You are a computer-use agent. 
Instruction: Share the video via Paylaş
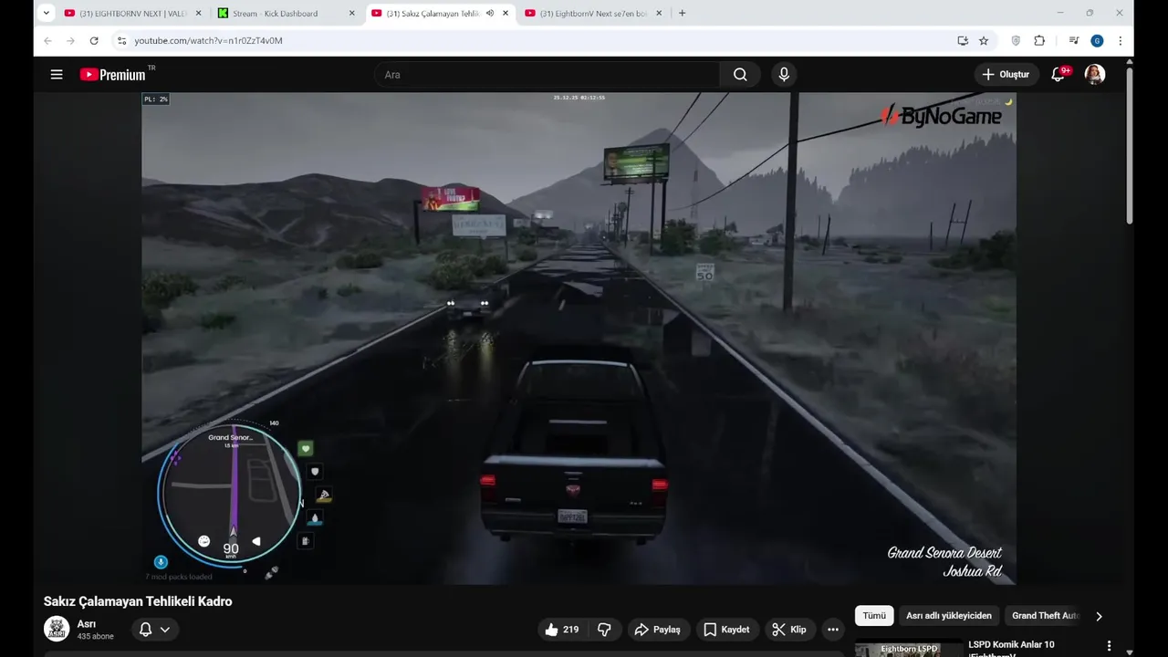[x=657, y=630]
